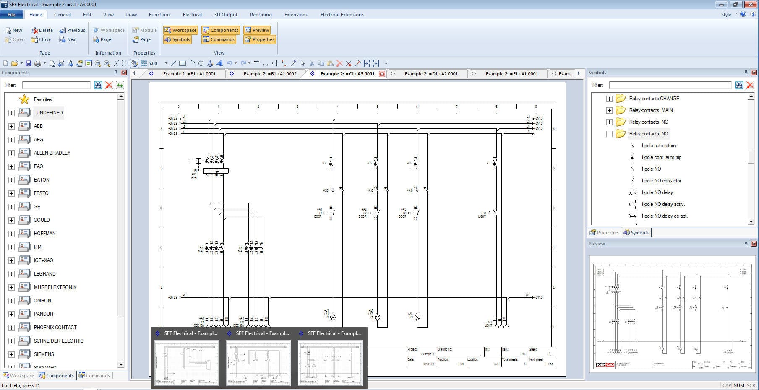Screen dimensions: 759x390
Task: Switch to Commands tab at bottom left
Action: [94, 376]
